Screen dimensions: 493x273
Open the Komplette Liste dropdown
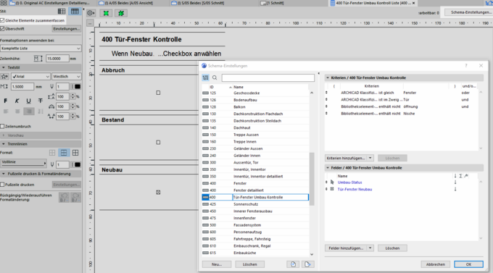click(x=41, y=49)
